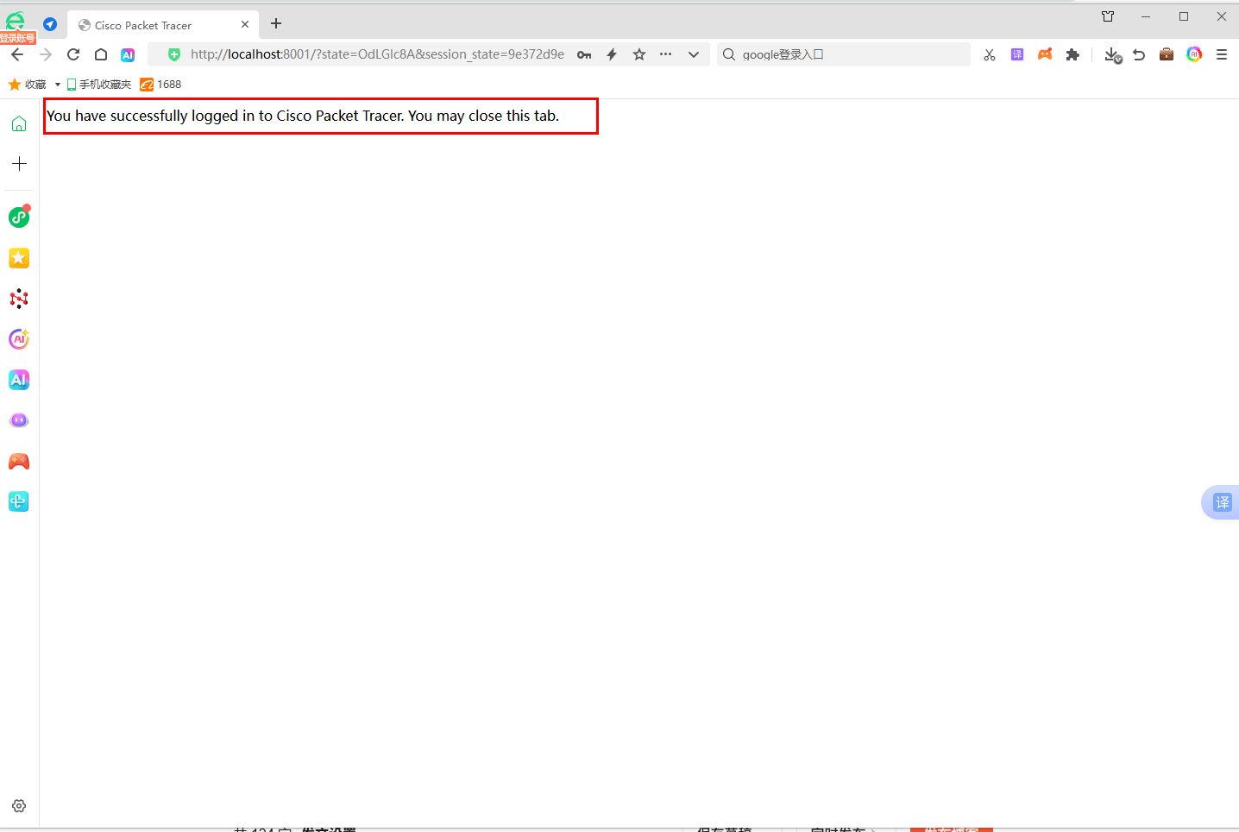Expand the address bar dropdown chevron
This screenshot has width=1239, height=832.
click(694, 54)
